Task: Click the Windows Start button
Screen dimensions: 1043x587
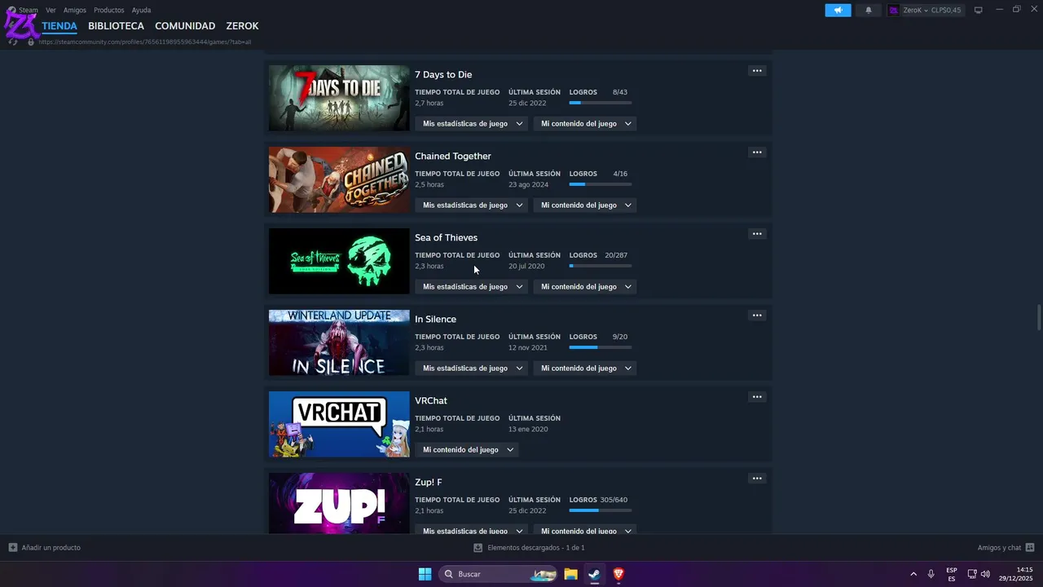Action: [425, 574]
